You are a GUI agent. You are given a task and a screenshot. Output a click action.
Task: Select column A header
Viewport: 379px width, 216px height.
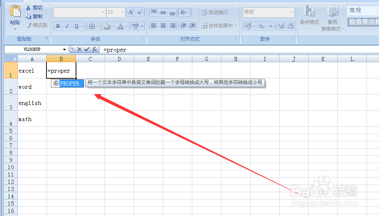(x=32, y=59)
